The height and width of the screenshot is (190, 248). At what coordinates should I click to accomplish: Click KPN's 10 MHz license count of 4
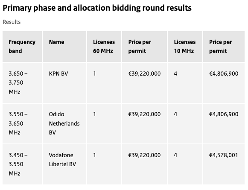pos(185,83)
